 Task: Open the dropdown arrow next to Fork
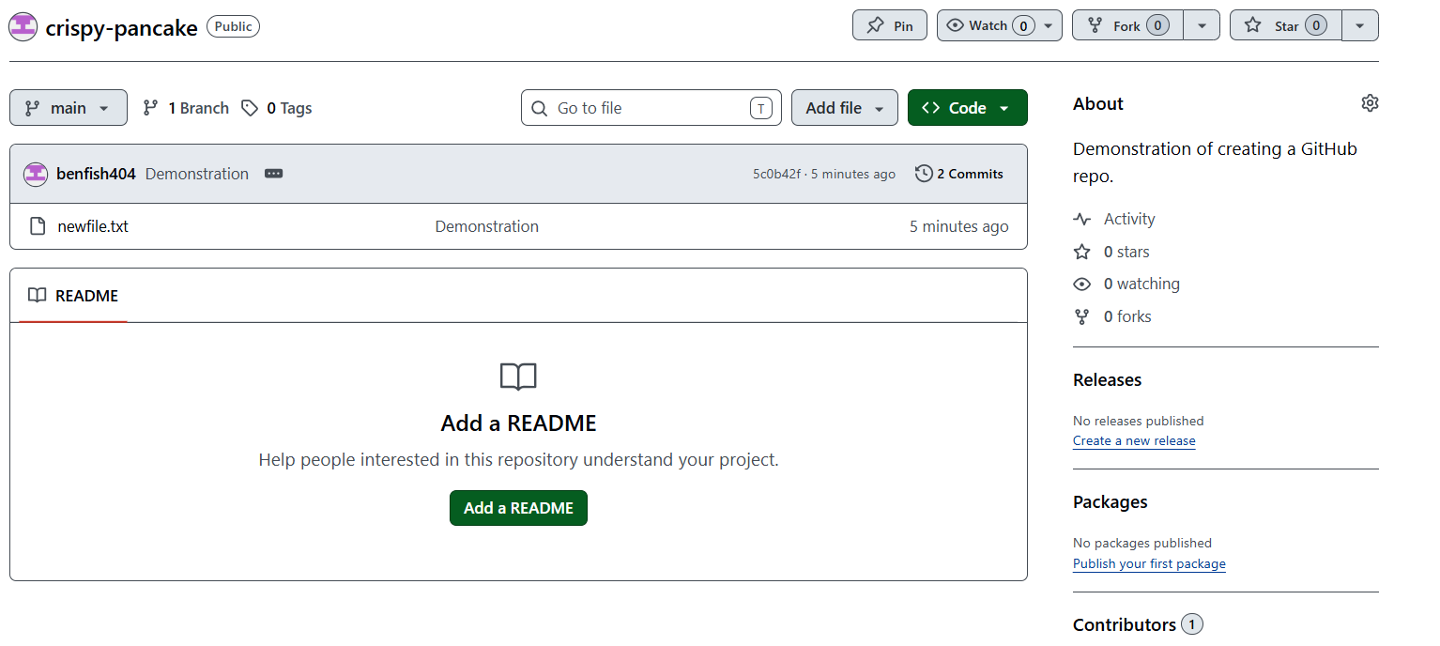point(1202,25)
